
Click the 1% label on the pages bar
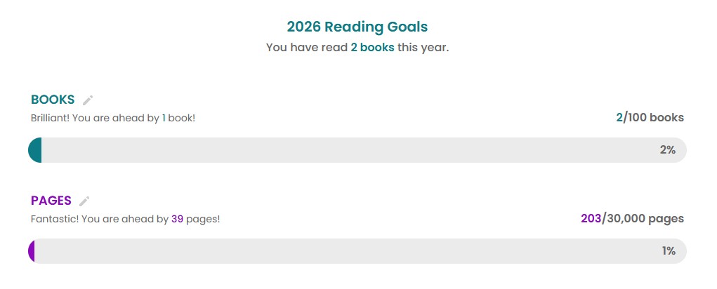[x=669, y=251]
